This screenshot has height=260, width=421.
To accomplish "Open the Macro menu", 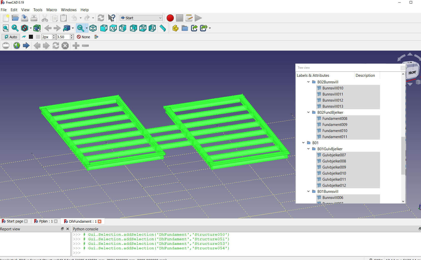I will [51, 10].
